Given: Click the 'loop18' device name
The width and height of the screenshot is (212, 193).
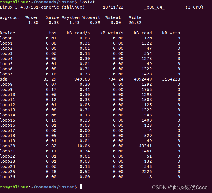Looking at the screenshot, I should point(7,136).
